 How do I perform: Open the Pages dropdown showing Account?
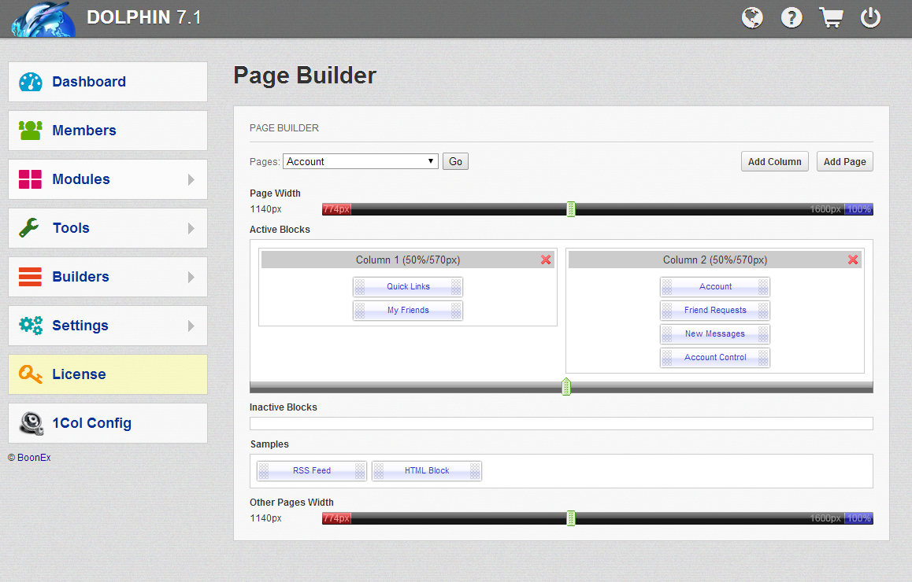coord(360,161)
